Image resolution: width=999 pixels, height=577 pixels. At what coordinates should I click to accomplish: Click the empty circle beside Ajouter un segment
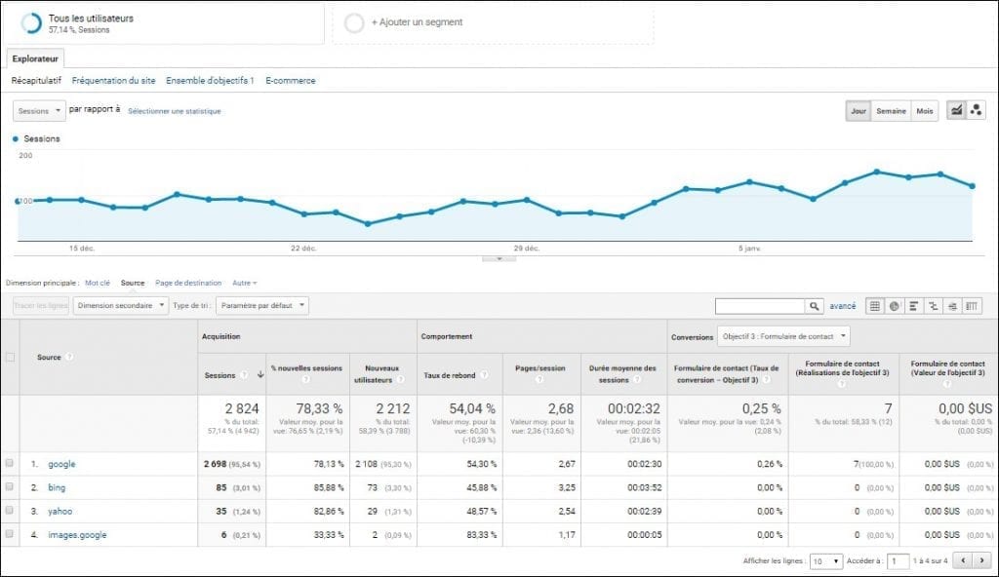pyautogui.click(x=354, y=23)
